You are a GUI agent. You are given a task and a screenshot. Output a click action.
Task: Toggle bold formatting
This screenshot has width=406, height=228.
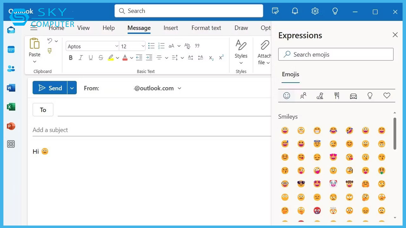click(x=70, y=57)
